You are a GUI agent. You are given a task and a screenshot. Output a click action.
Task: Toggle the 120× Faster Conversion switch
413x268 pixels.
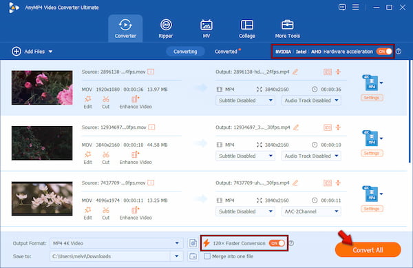click(x=277, y=243)
